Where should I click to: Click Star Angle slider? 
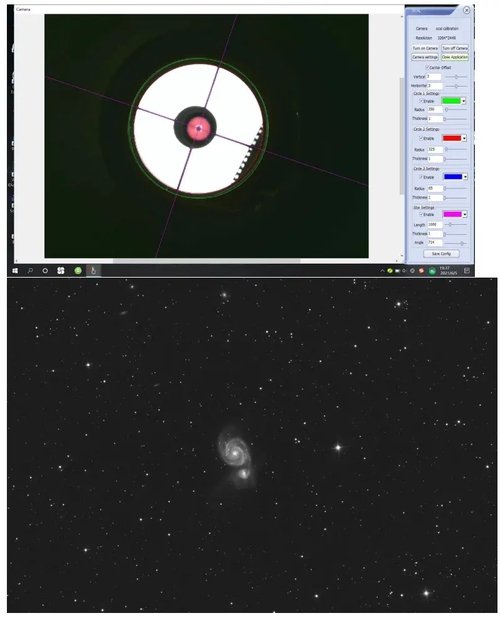(x=455, y=243)
